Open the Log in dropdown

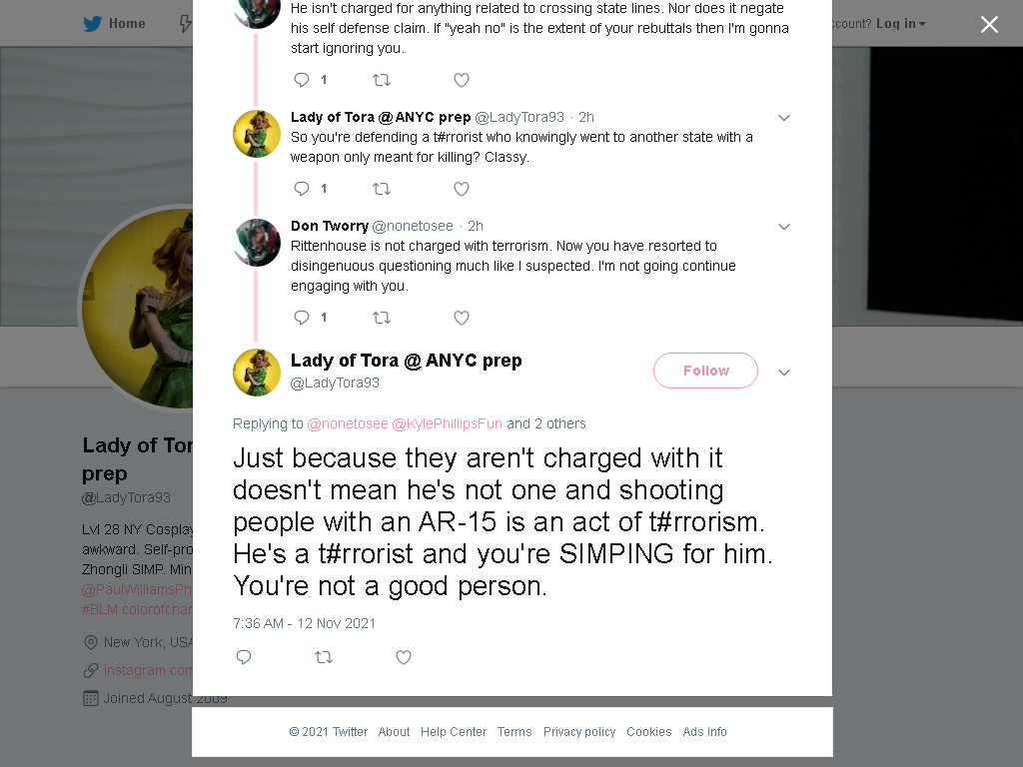pyautogui.click(x=901, y=24)
